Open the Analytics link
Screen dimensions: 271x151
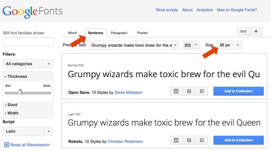coord(205,10)
